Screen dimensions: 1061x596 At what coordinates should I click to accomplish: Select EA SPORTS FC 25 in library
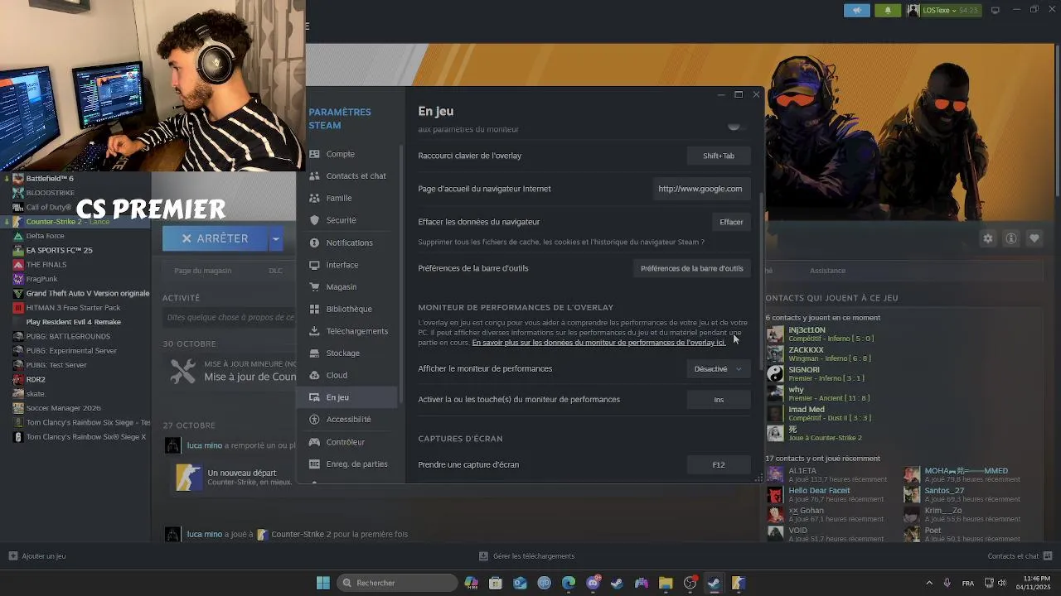(x=59, y=250)
